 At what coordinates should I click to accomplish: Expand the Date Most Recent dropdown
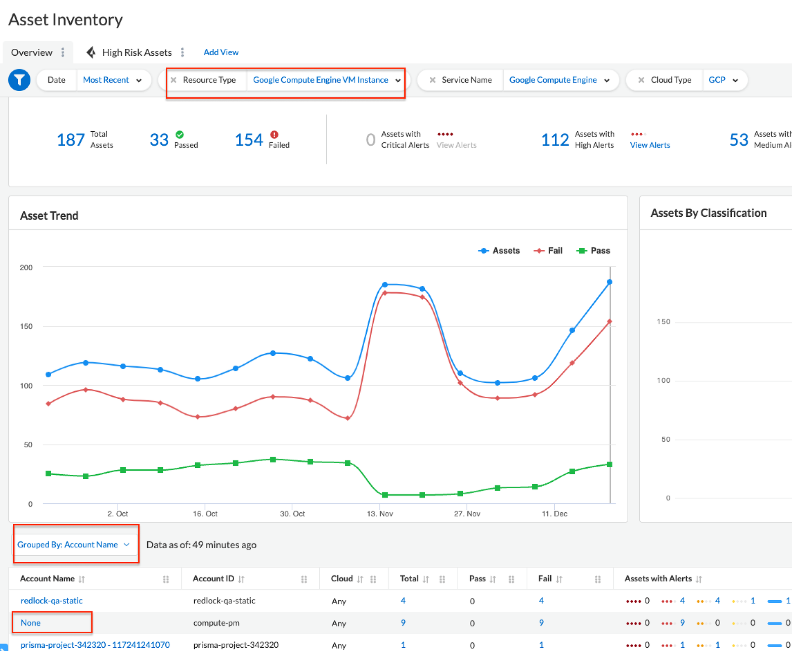coord(112,80)
